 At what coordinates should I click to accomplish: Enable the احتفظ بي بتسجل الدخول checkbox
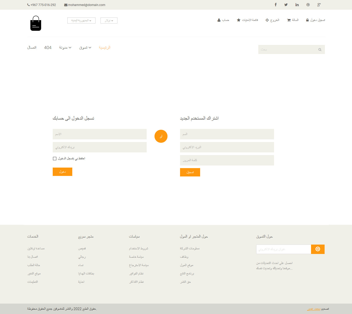tap(55, 158)
